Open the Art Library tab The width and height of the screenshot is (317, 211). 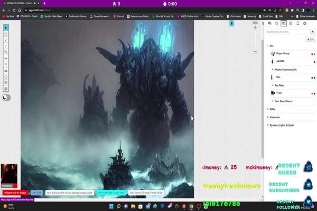276,23
